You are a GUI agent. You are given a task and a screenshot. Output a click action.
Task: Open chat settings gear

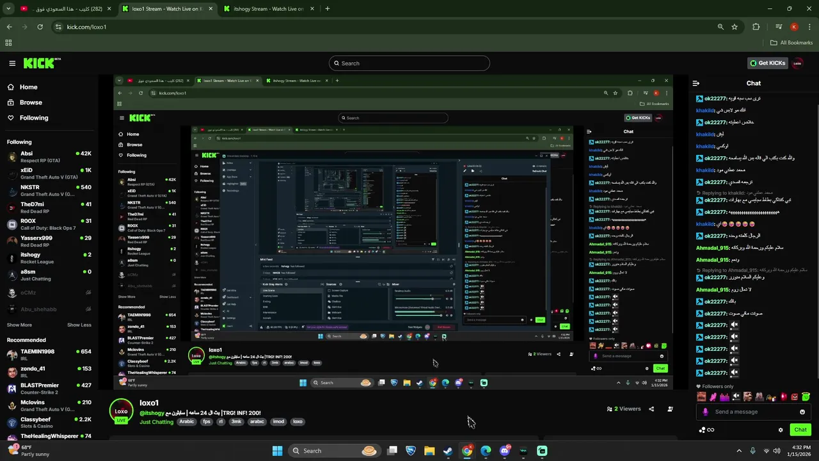click(781, 430)
